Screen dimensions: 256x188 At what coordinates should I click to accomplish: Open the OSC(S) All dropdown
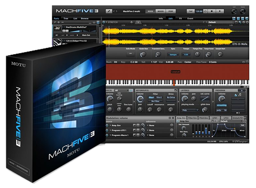121,90
